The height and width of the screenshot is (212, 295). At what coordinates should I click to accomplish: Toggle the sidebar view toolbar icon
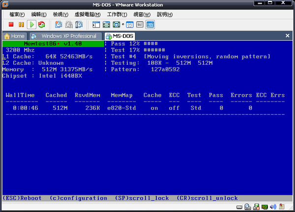(x=96, y=25)
